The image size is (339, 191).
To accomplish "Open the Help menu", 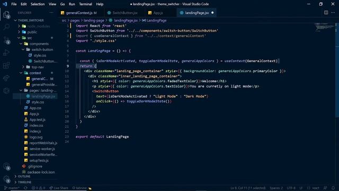I will 100,4.
